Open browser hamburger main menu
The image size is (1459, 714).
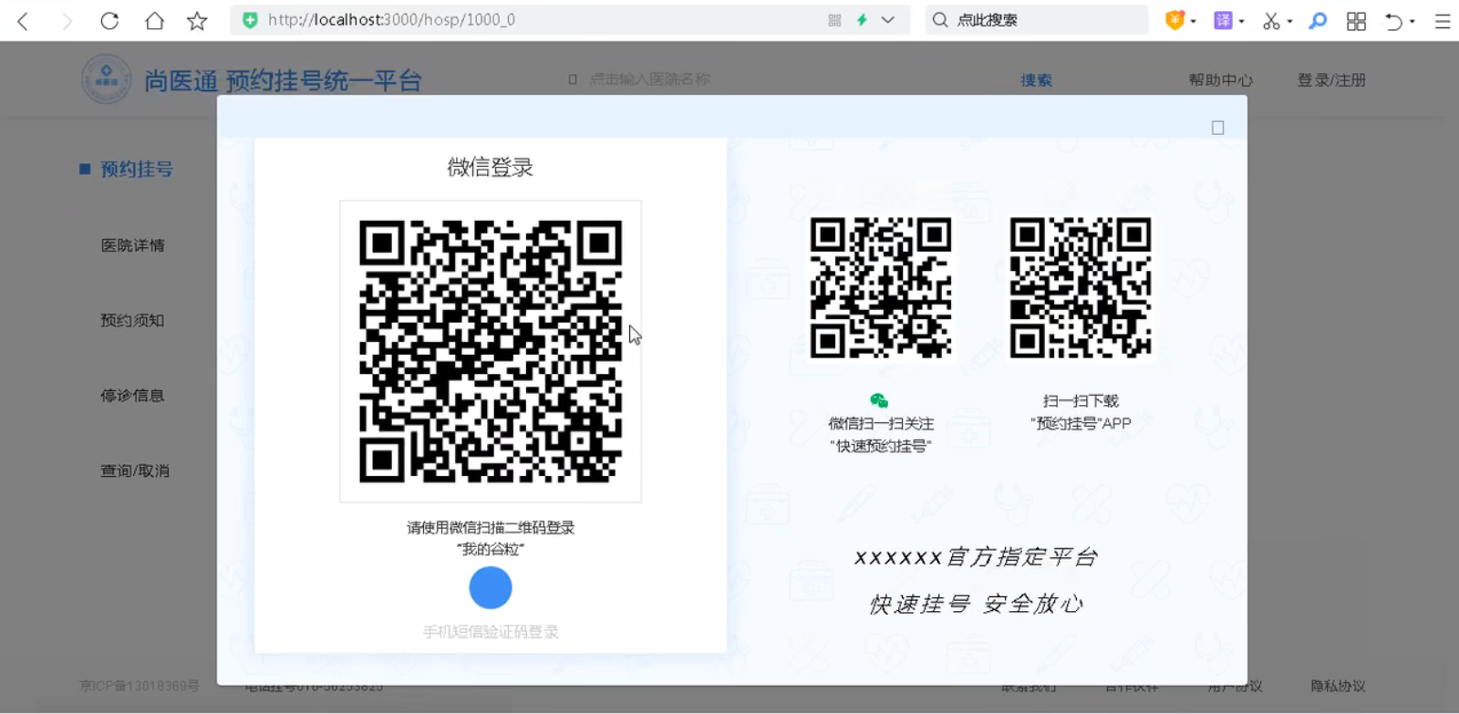point(1443,21)
